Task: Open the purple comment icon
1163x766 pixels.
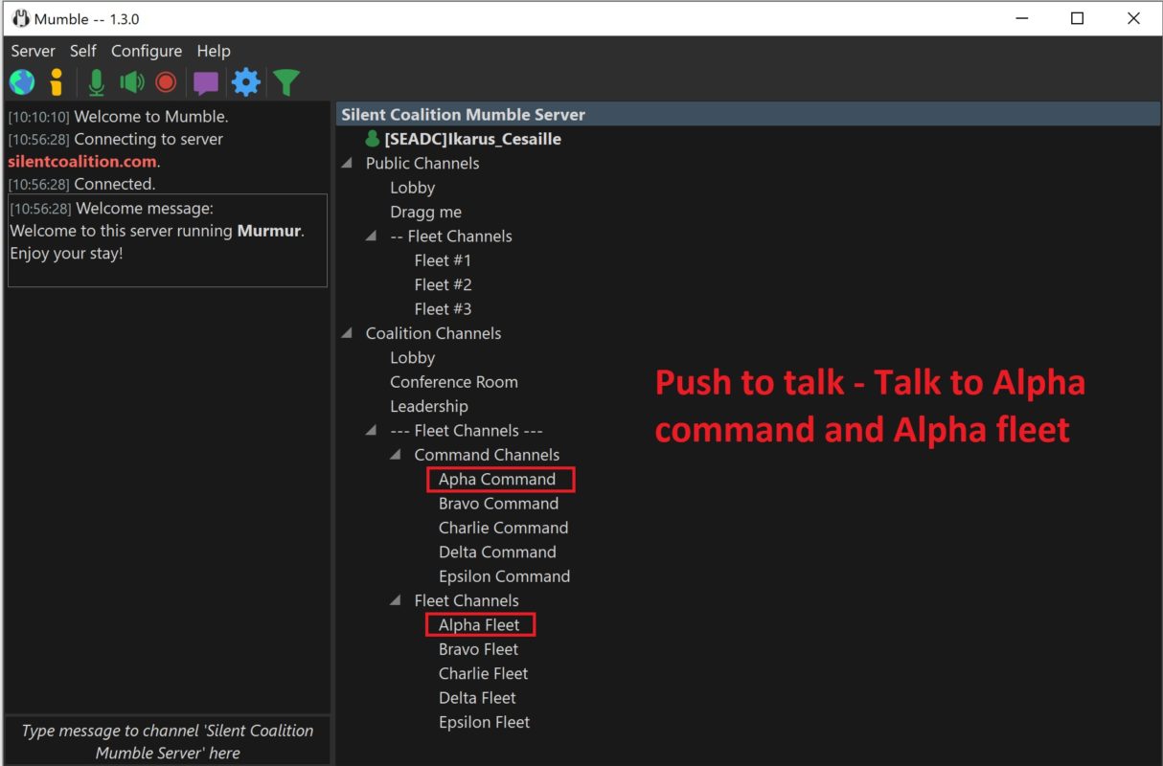Action: pos(206,83)
